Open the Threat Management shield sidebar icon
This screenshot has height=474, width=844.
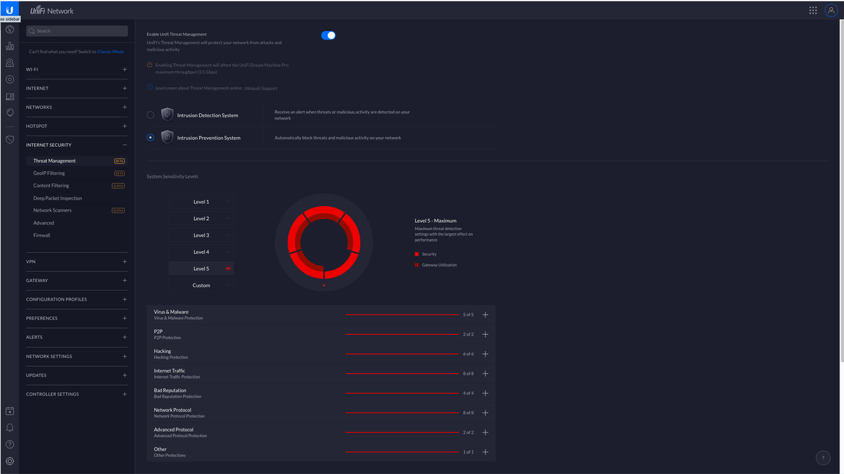9,140
